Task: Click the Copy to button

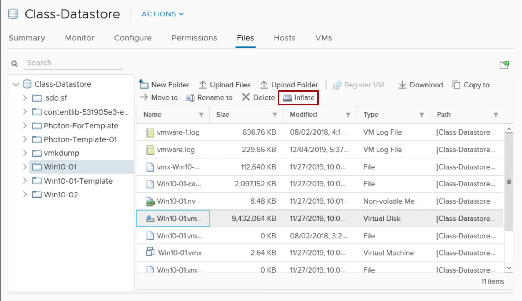Action: [471, 85]
